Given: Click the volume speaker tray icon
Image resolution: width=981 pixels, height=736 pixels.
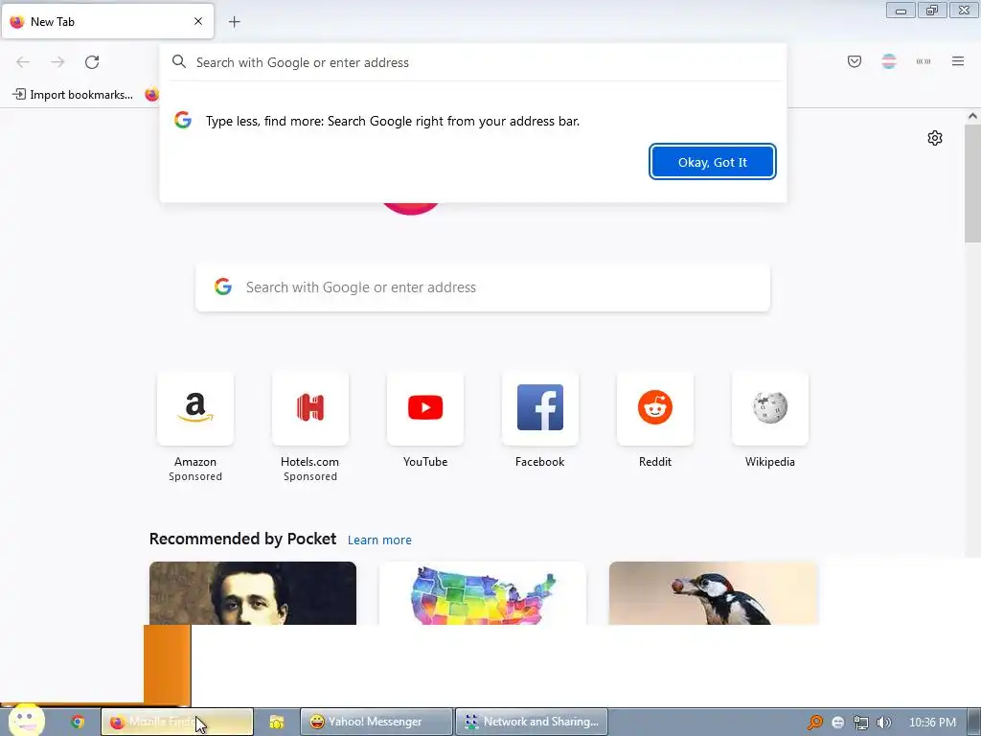Looking at the screenshot, I should tap(883, 723).
